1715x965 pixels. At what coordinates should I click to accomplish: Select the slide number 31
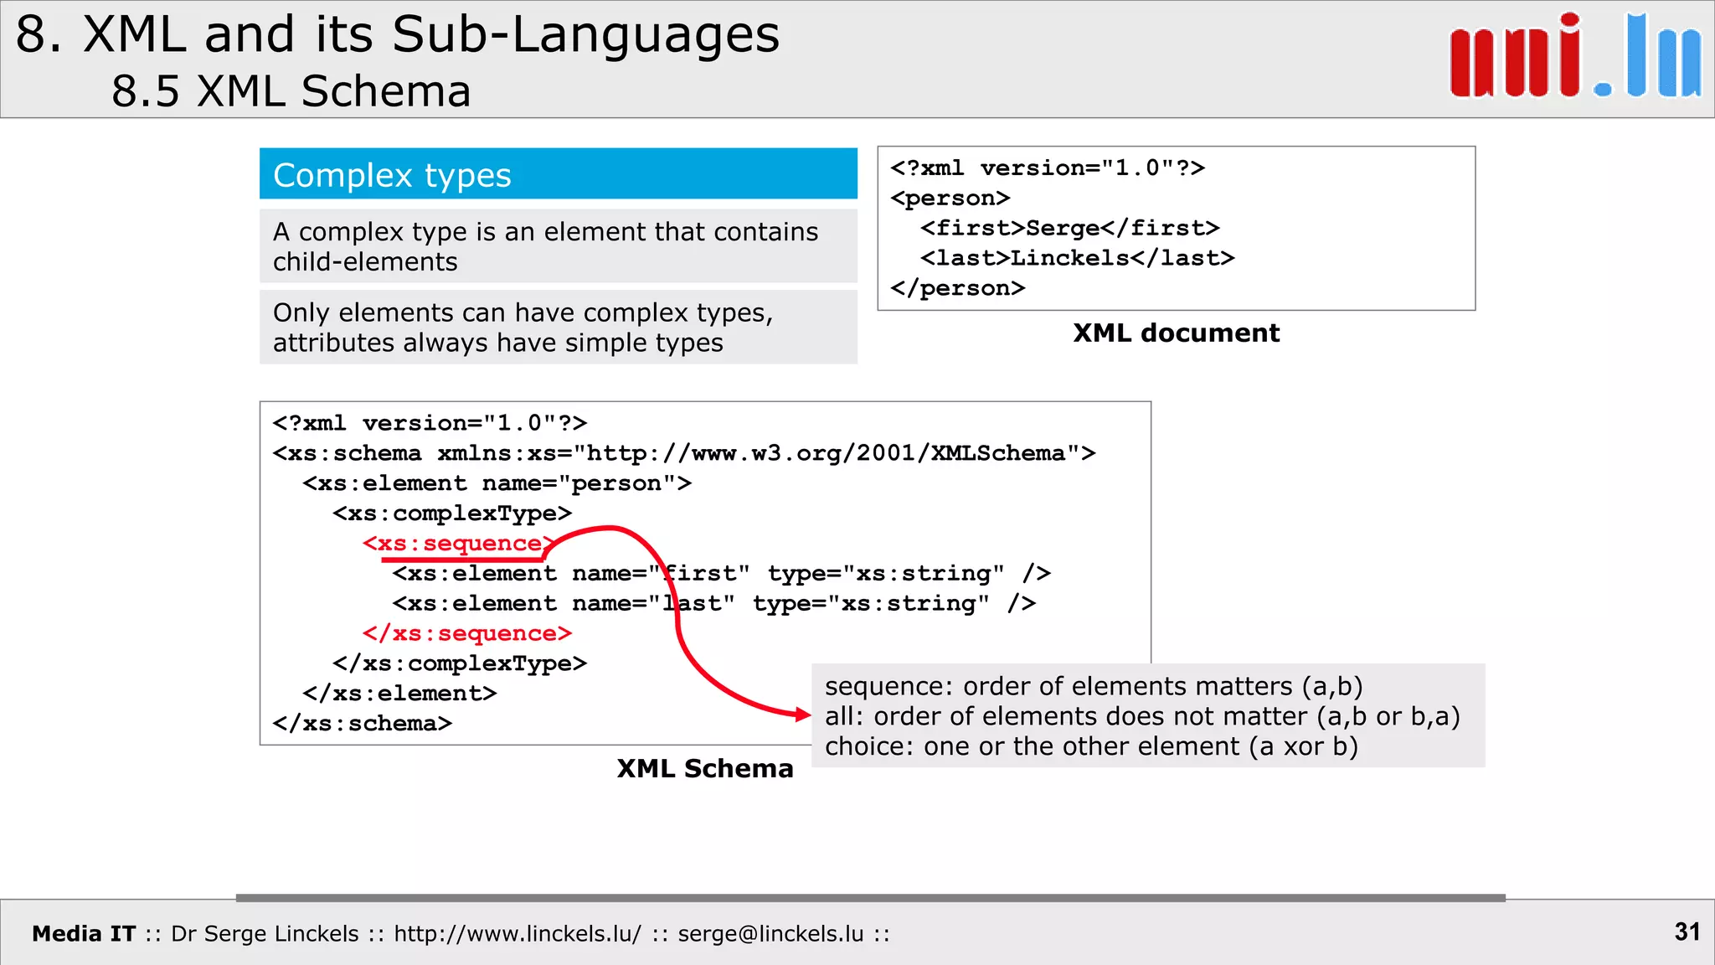[1687, 931]
